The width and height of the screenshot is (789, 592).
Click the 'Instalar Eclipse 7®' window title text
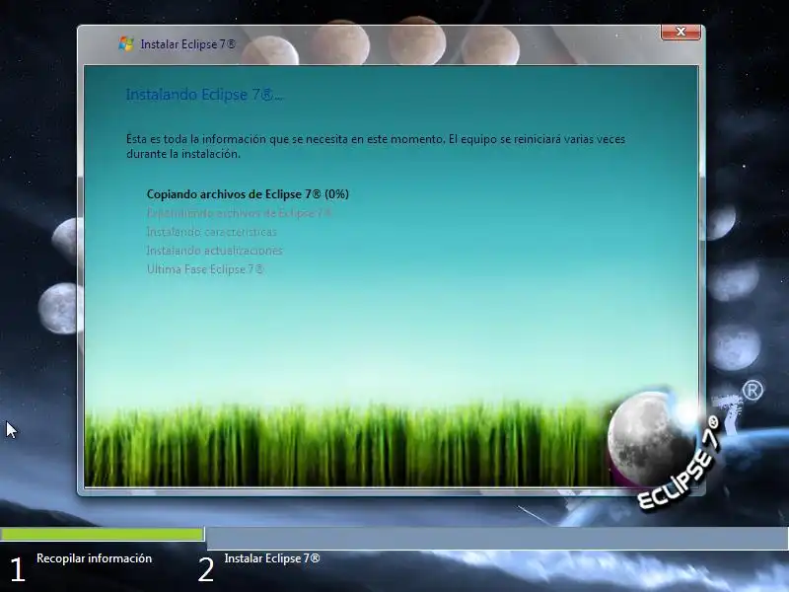pos(187,44)
